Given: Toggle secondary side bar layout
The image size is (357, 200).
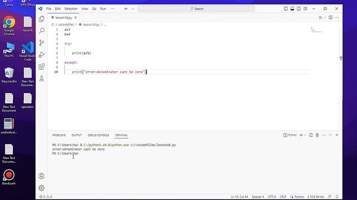Looking at the screenshot, I should (299, 9).
